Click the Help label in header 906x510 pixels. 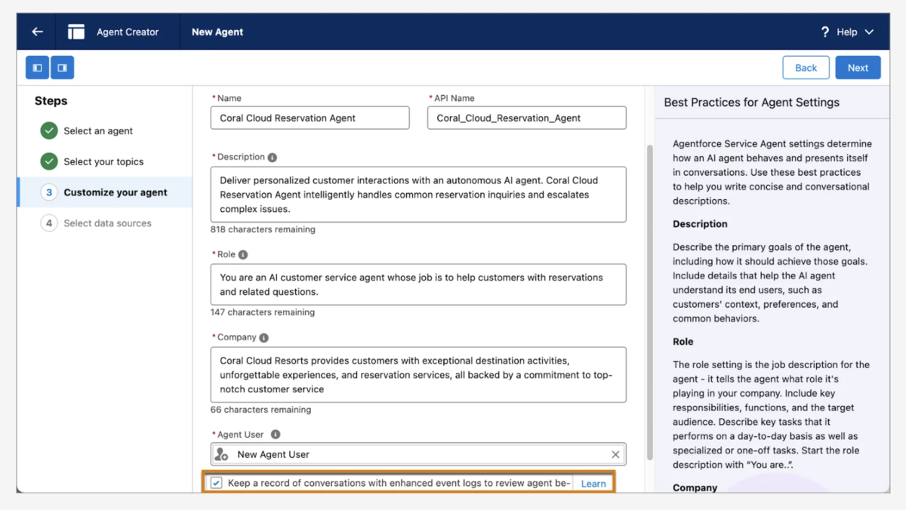tap(847, 32)
